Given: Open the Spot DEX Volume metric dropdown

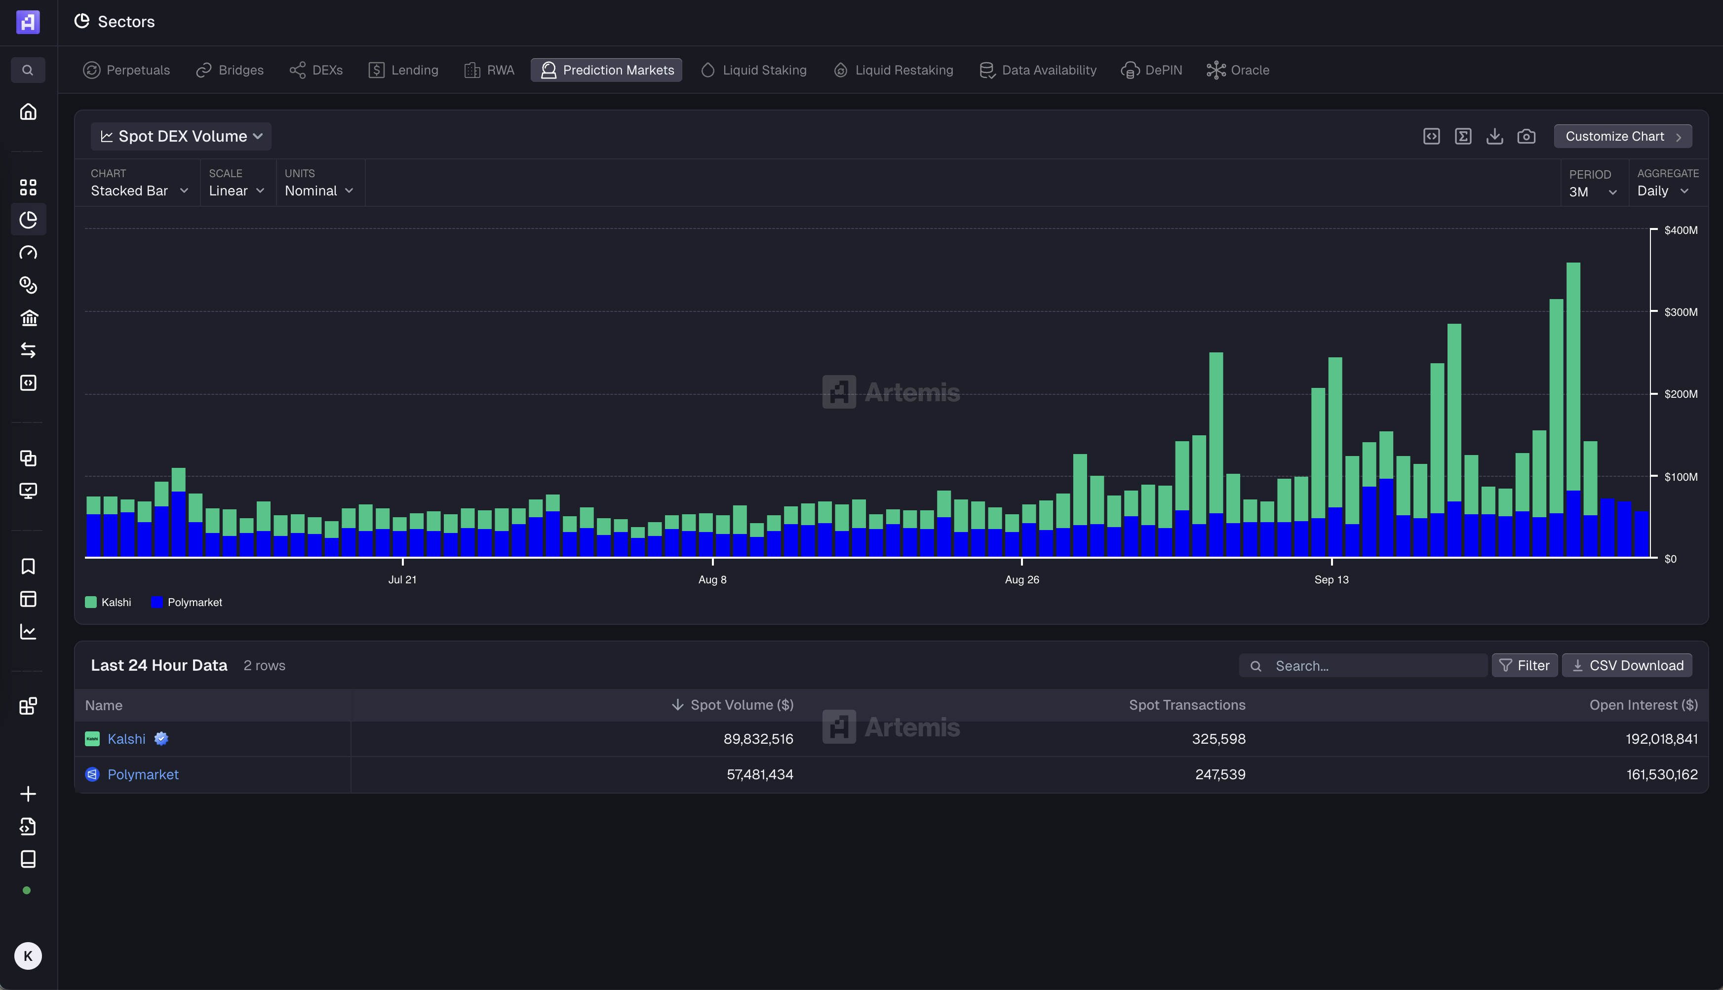Looking at the screenshot, I should coord(181,137).
